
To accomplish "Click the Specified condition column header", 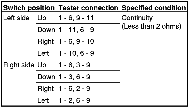I will pos(154,8).
